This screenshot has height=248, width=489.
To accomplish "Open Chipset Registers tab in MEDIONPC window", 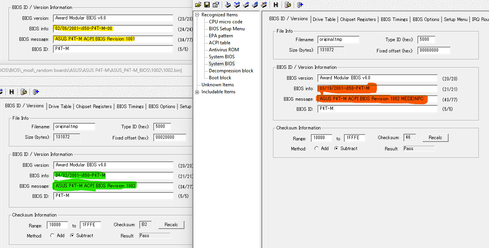I will tap(358, 19).
